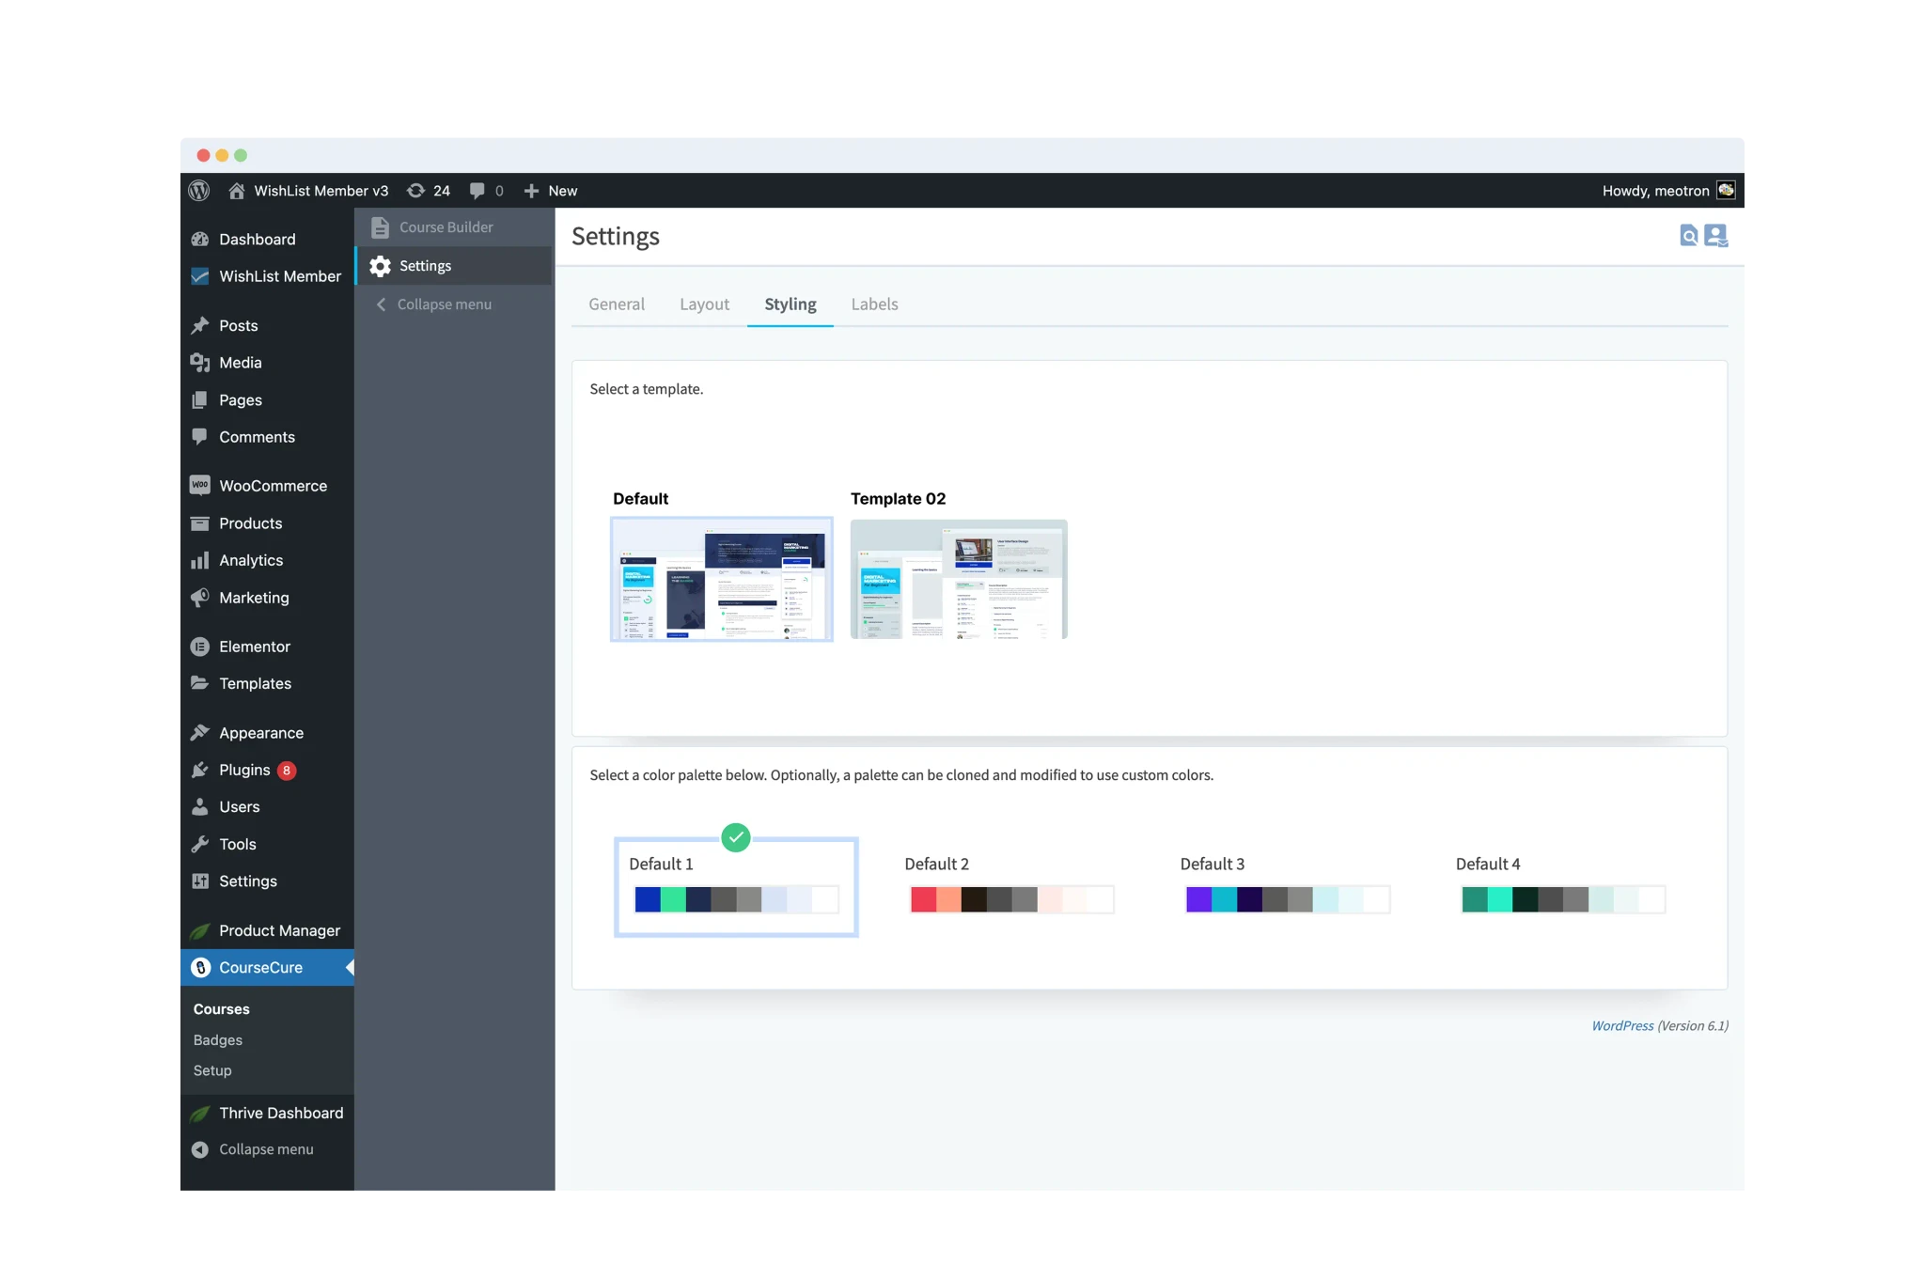Open the WooCommerce menu

point(267,486)
